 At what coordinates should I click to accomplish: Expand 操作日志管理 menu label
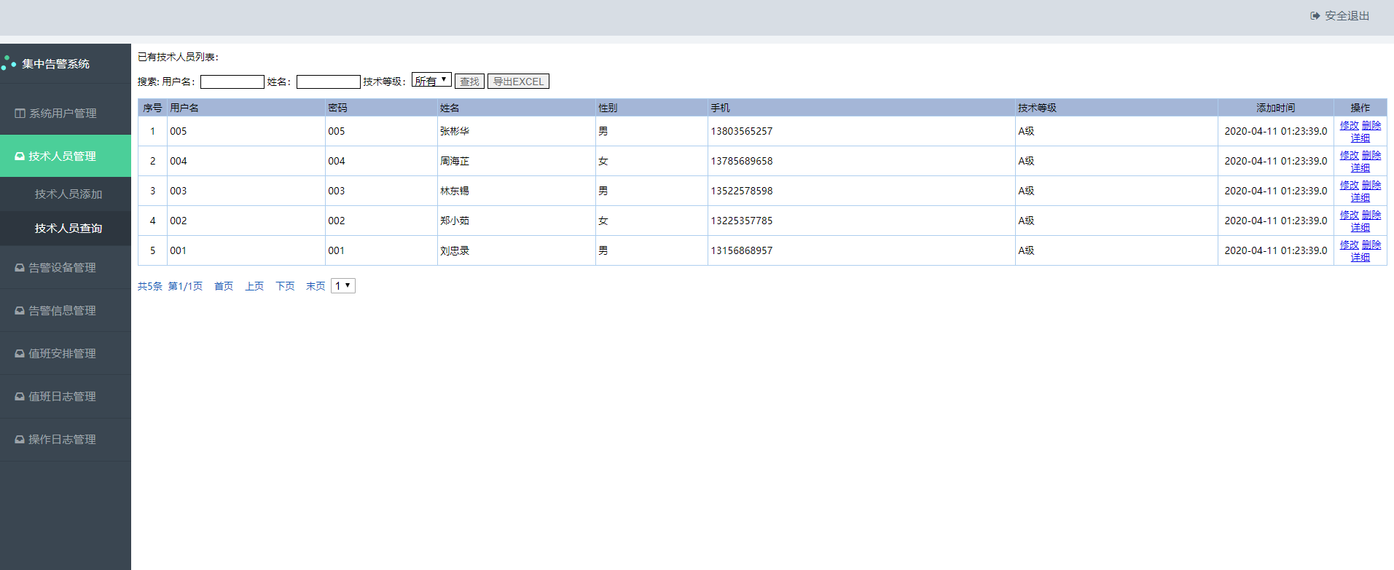click(63, 440)
